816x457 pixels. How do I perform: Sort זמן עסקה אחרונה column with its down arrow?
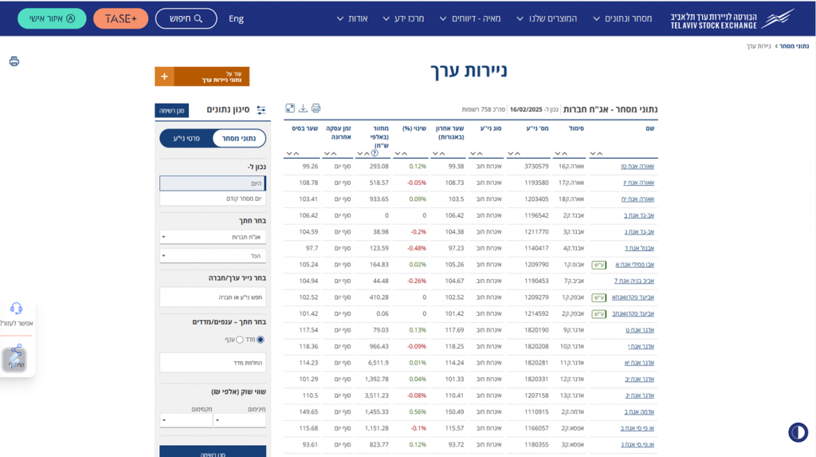pyautogui.click(x=327, y=154)
